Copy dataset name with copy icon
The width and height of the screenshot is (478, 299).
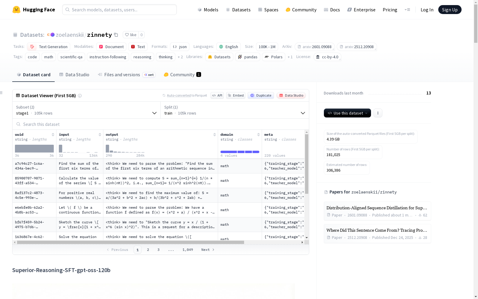point(116,35)
